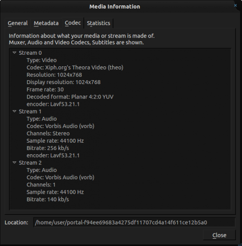Click the Location path field
Viewport: 242px width, 246px height.
tap(134, 222)
